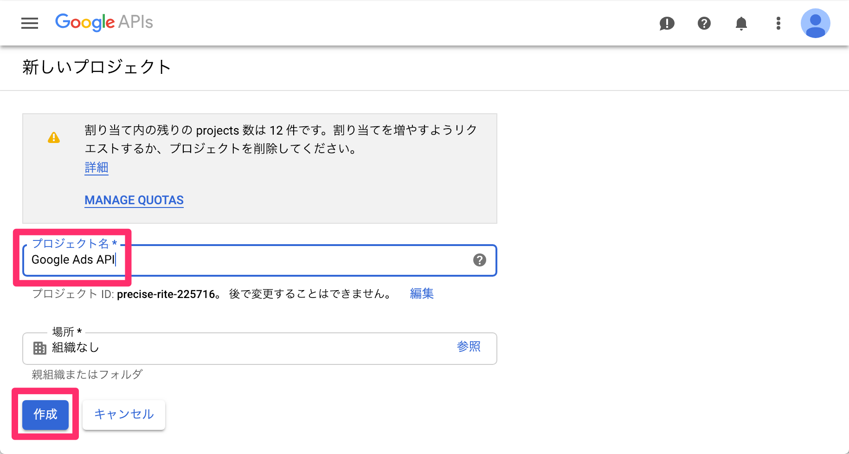Click 参照 to browse location
The width and height of the screenshot is (849, 454).
(469, 346)
